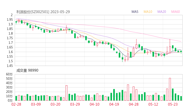The height and width of the screenshot is (110, 185).
Task: Click the 03-20 date axis label
Action: click(x=55, y=104)
